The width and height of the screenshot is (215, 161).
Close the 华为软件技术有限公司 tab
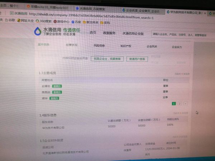[205, 13]
